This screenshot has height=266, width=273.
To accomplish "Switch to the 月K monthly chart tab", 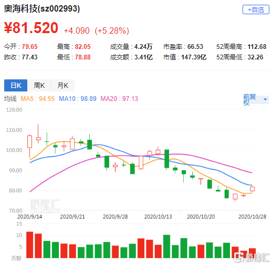I will (62, 85).
